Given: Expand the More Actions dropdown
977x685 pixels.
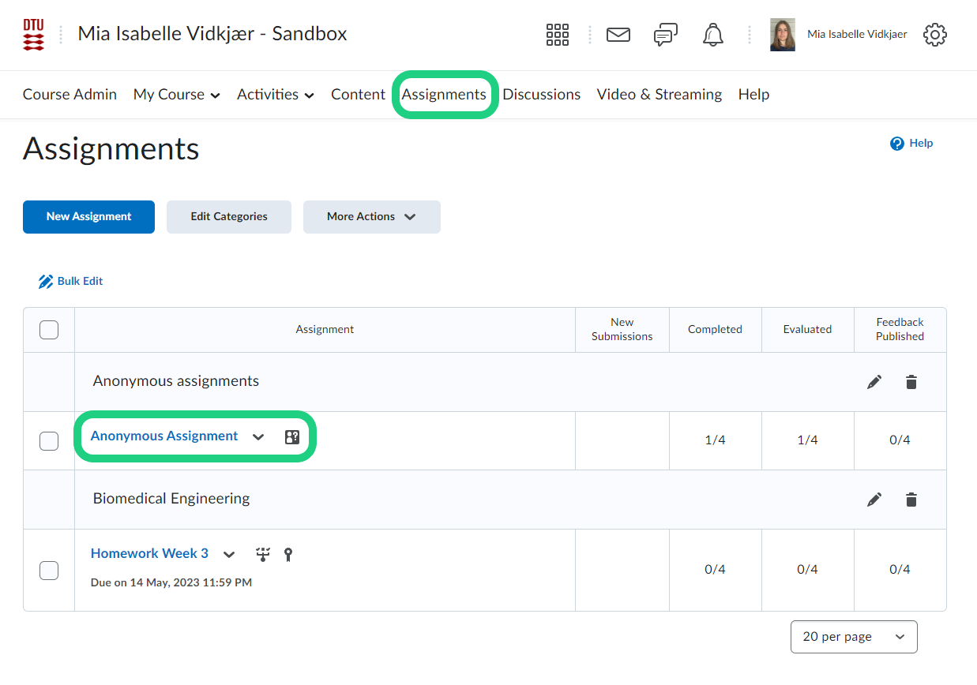Looking at the screenshot, I should click(371, 217).
